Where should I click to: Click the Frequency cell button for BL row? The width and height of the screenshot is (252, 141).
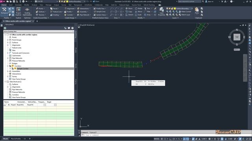pos(45,105)
